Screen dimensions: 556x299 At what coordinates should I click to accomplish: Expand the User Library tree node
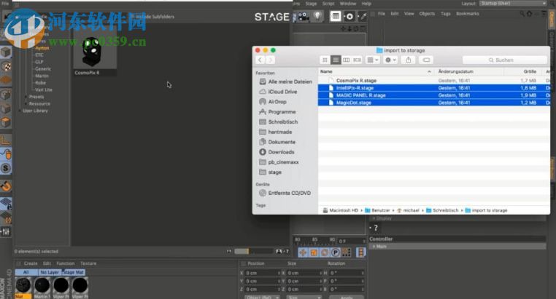point(20,111)
